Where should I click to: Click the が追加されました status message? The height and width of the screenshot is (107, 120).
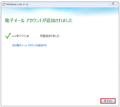pos(50,36)
